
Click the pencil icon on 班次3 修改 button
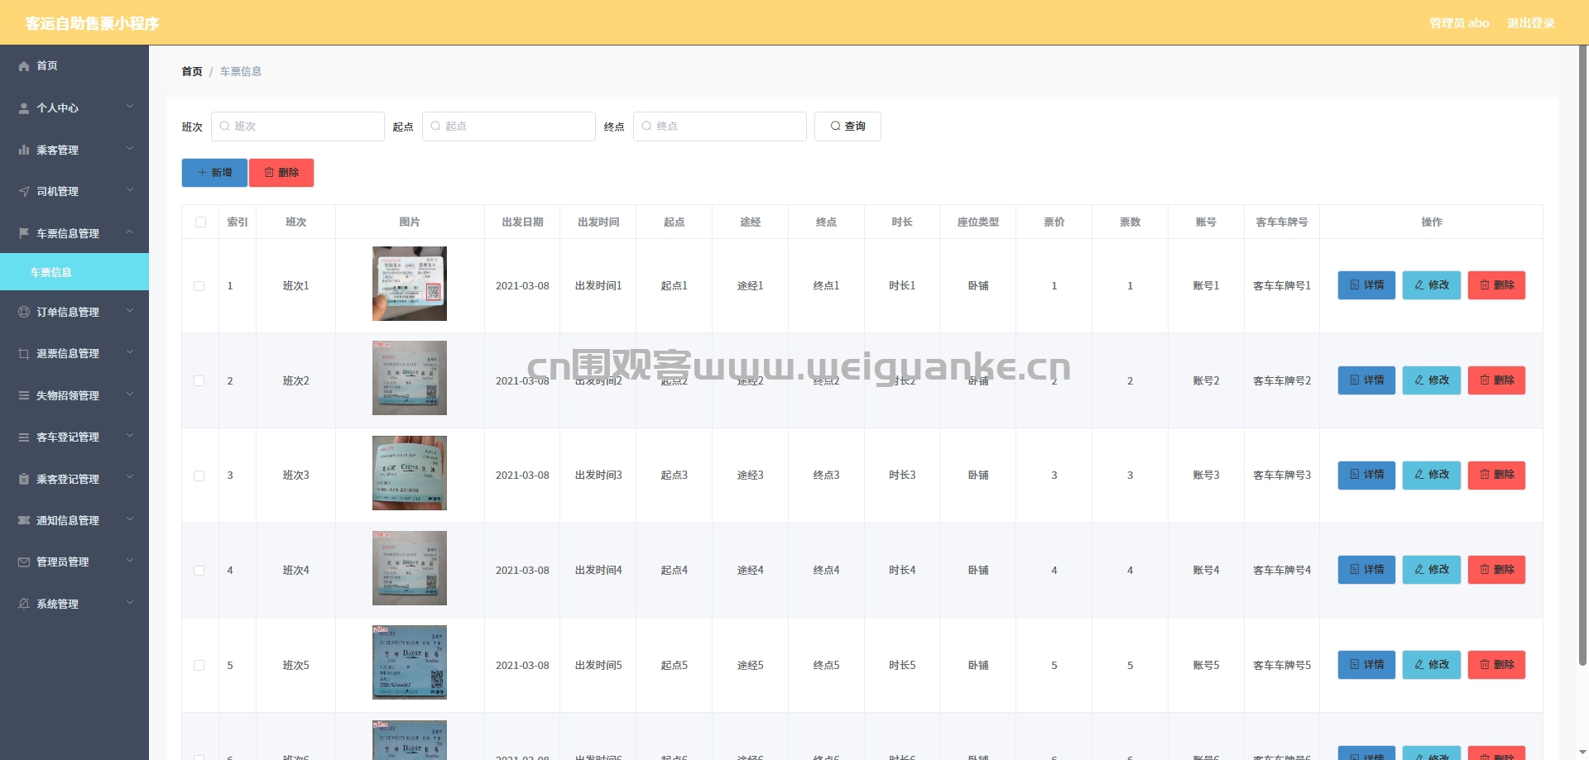pyautogui.click(x=1419, y=475)
